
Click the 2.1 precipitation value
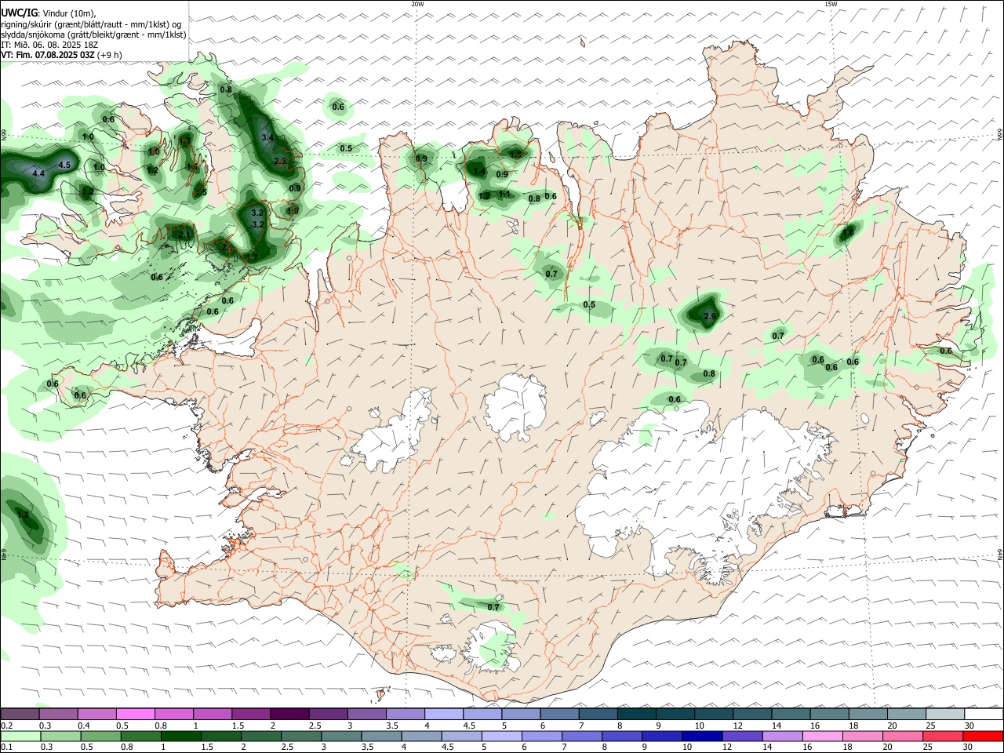tap(184, 235)
